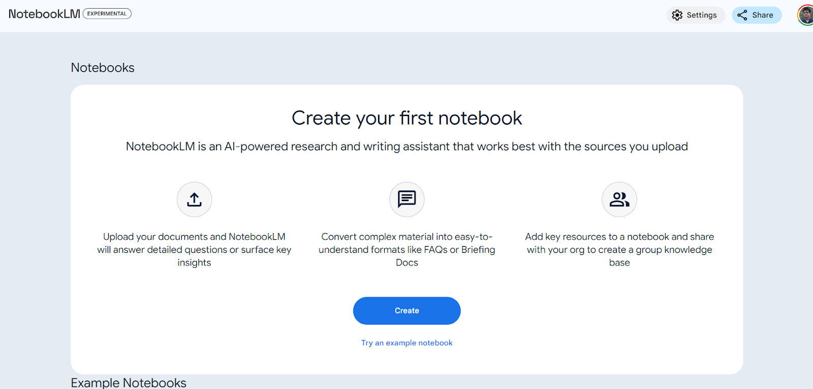The width and height of the screenshot is (813, 389).
Task: Click the blue Create button
Action: (407, 311)
